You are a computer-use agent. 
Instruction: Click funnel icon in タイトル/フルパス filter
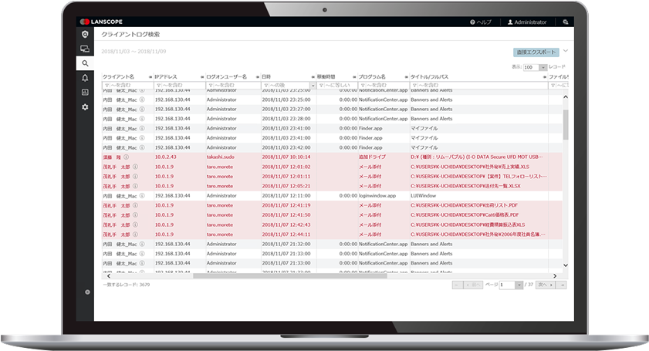tap(414, 86)
